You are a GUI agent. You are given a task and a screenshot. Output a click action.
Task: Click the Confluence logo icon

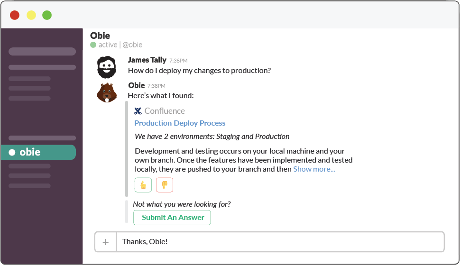point(138,111)
